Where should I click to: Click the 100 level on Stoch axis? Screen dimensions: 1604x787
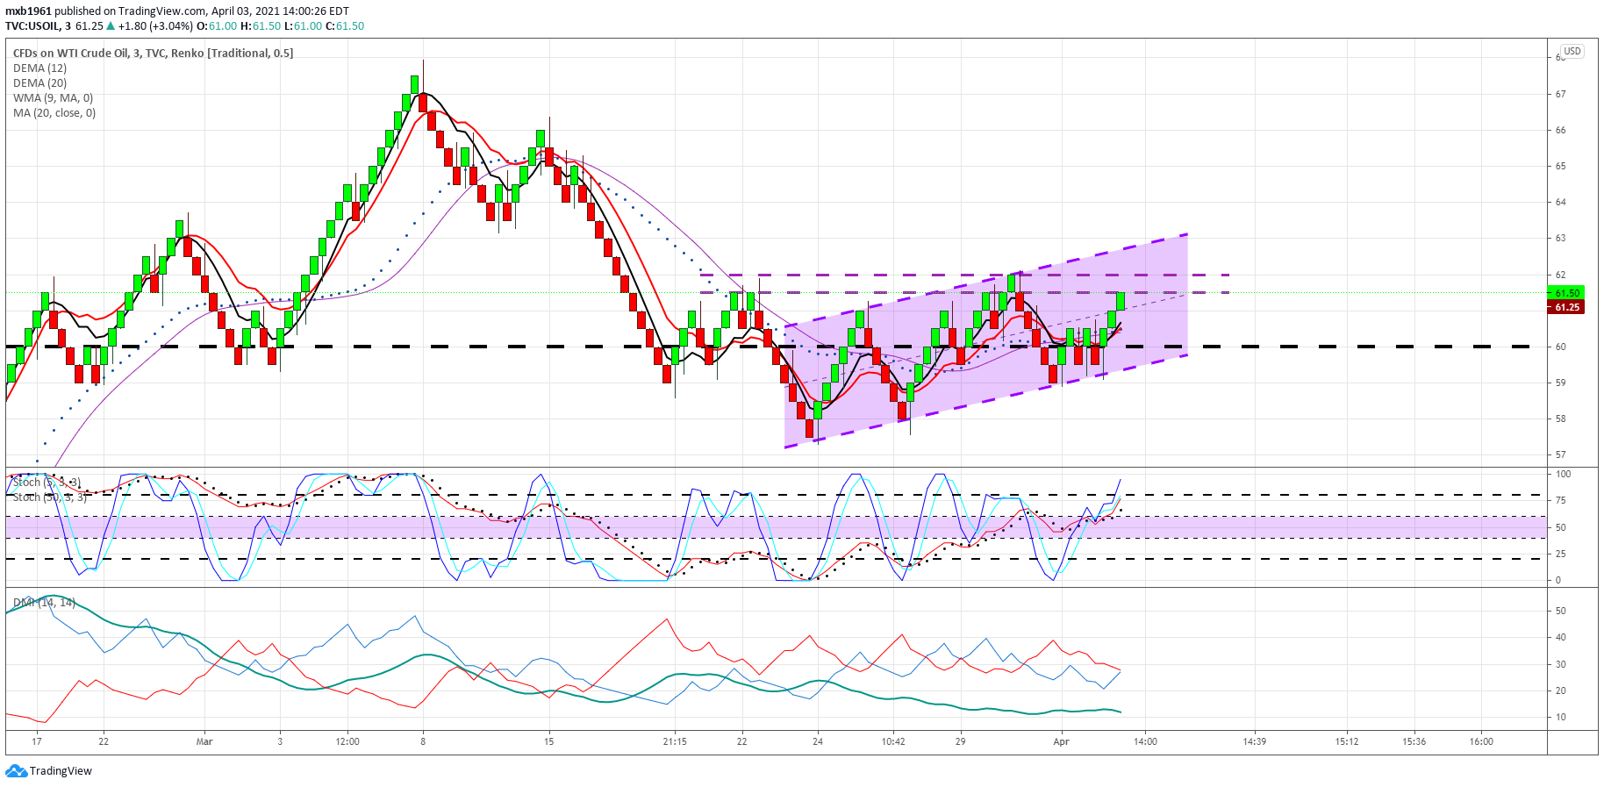[1564, 474]
